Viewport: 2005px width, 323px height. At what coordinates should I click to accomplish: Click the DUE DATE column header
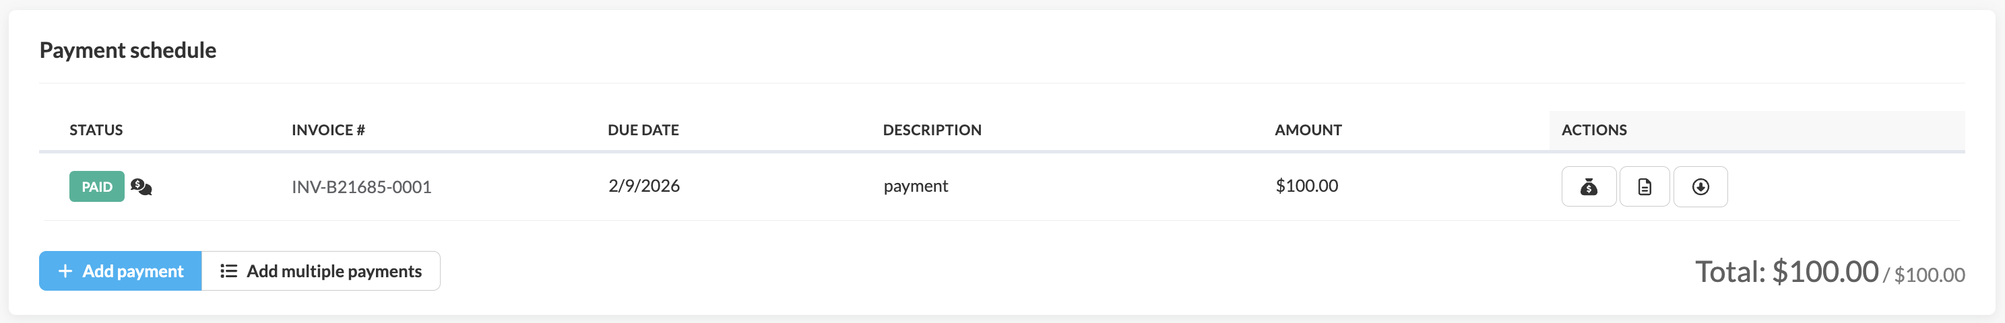[x=643, y=130]
